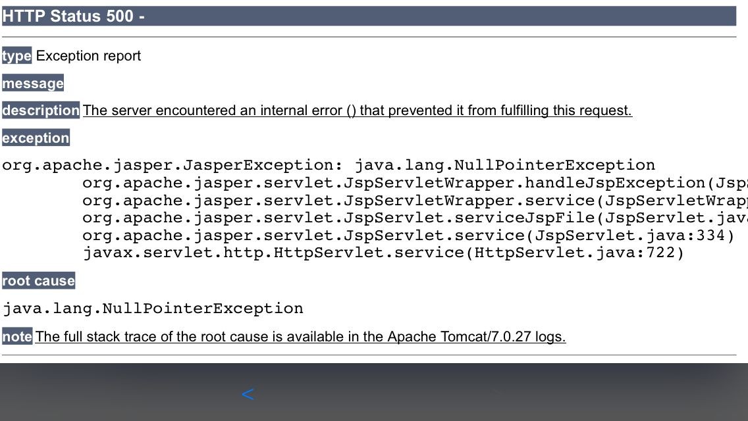This screenshot has height=421, width=748.
Task: Click the underlined Apache Tomcat/7.0.27 logs note
Action: tap(300, 337)
